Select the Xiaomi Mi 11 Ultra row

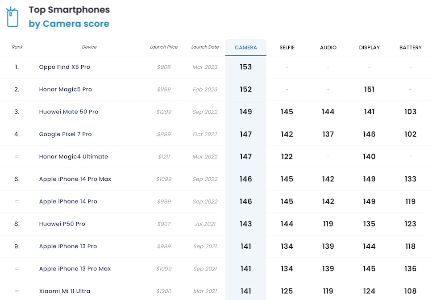(65, 291)
